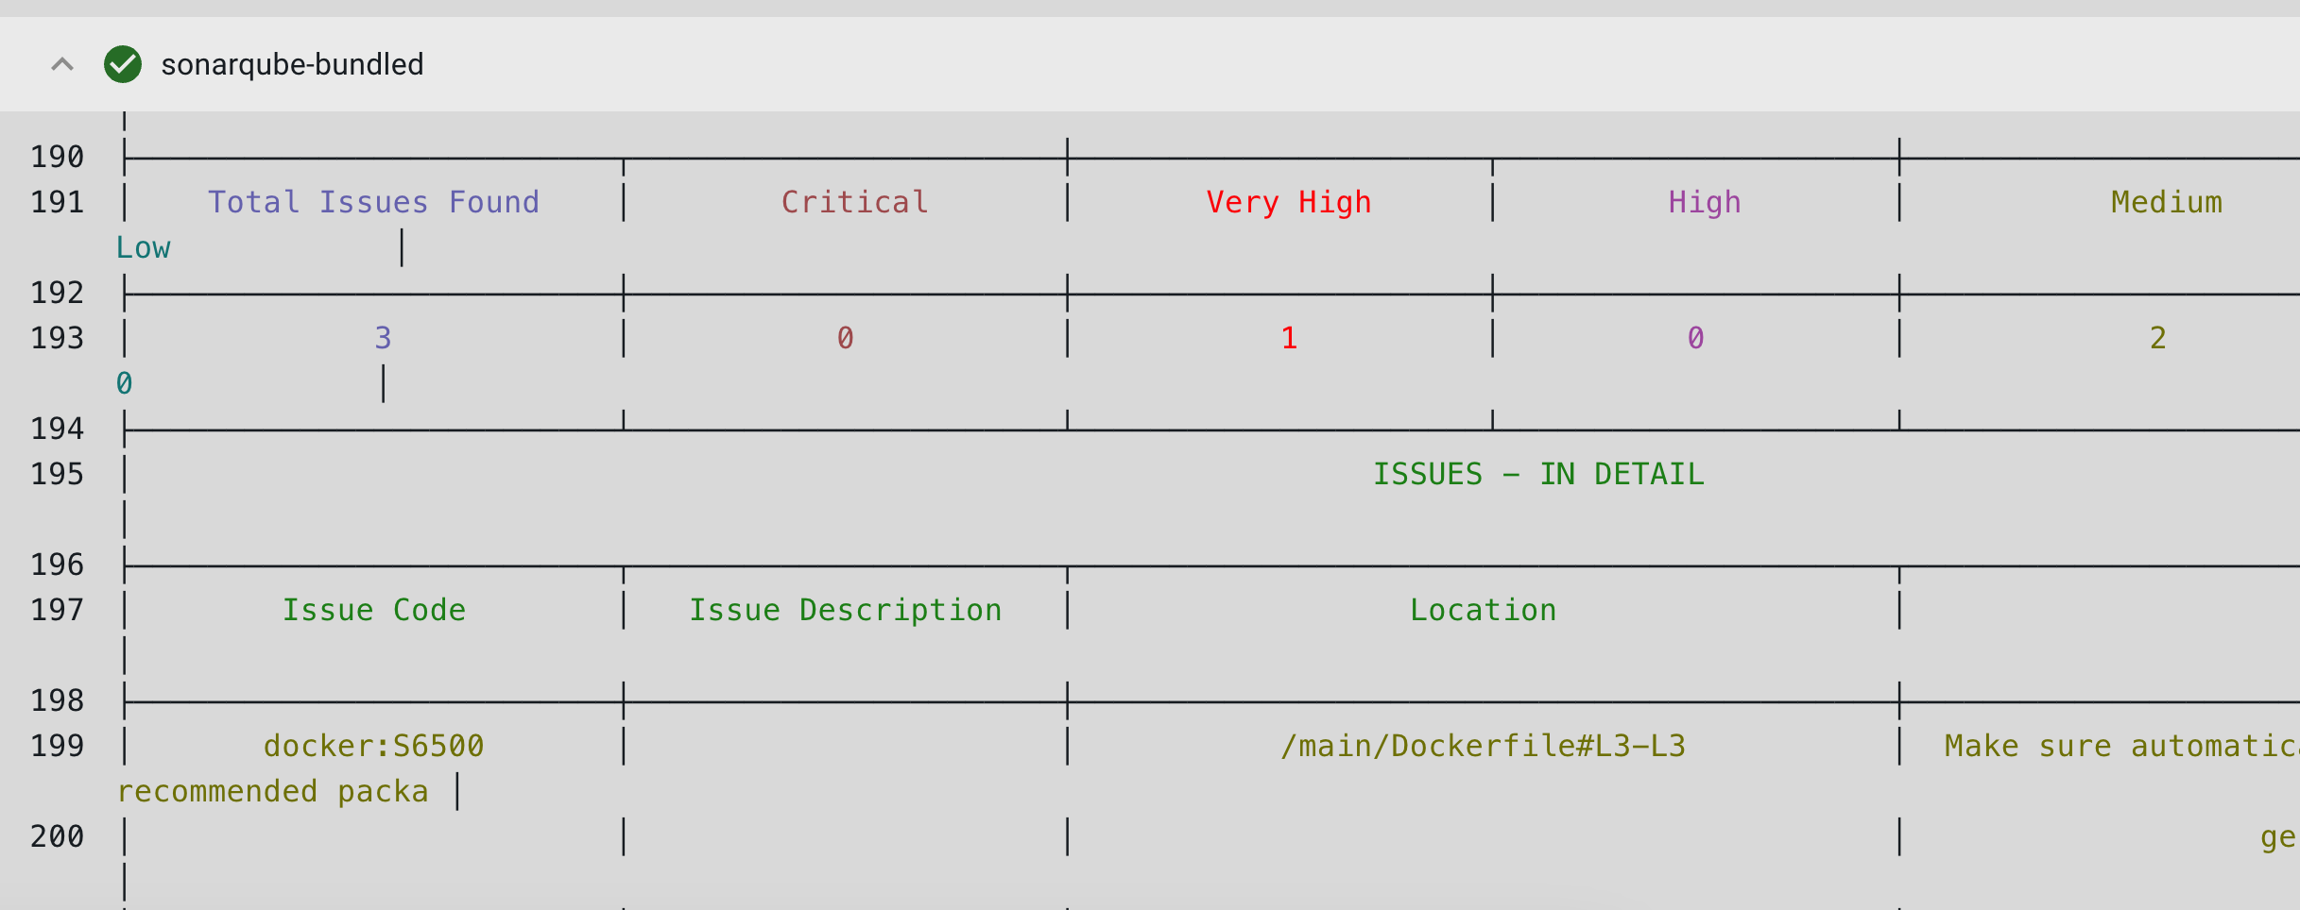Select log line number 195
The height and width of the screenshot is (910, 2300).
(x=57, y=474)
